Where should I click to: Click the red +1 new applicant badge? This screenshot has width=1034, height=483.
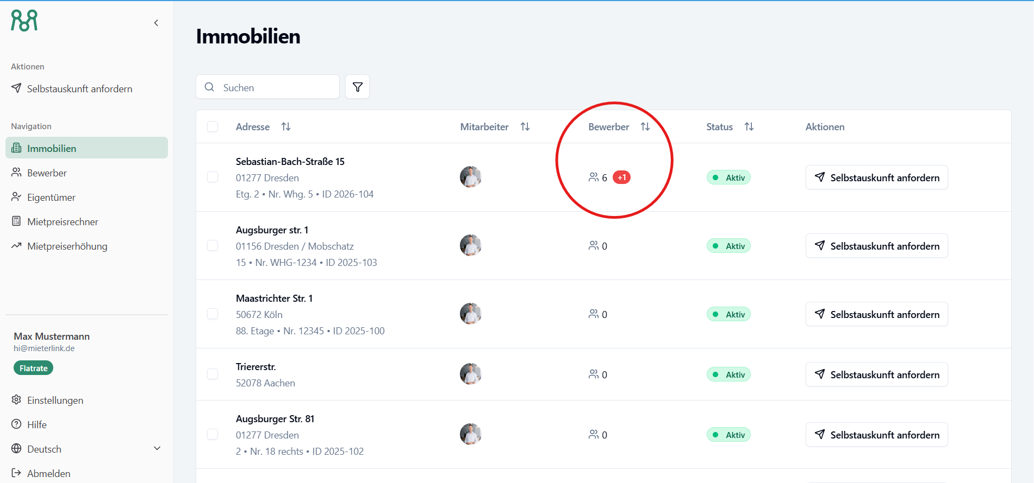pyautogui.click(x=621, y=177)
